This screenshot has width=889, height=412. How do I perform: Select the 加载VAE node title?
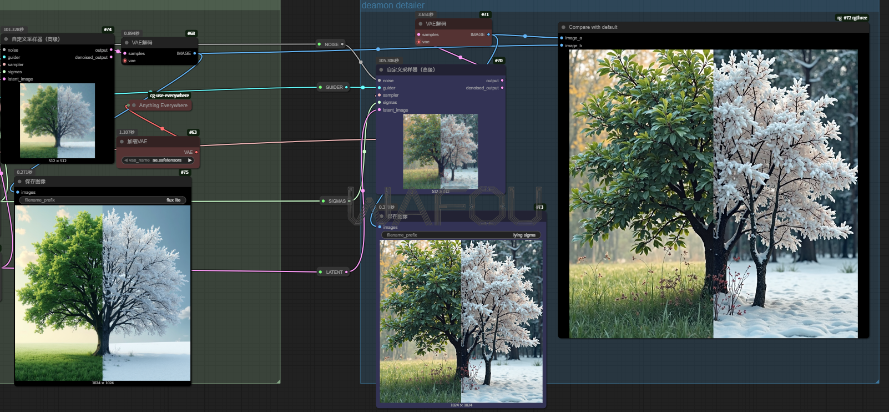click(137, 142)
